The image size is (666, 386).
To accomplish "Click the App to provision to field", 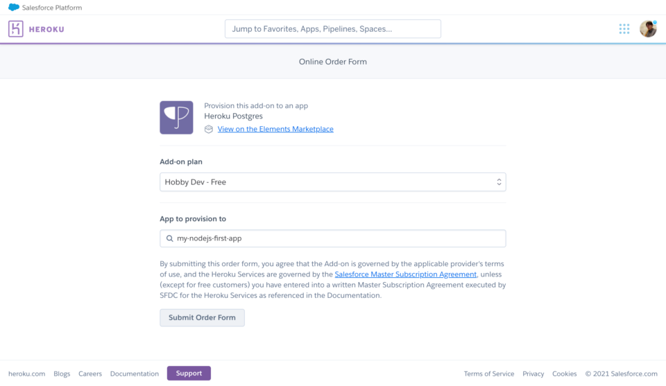I will coord(332,238).
